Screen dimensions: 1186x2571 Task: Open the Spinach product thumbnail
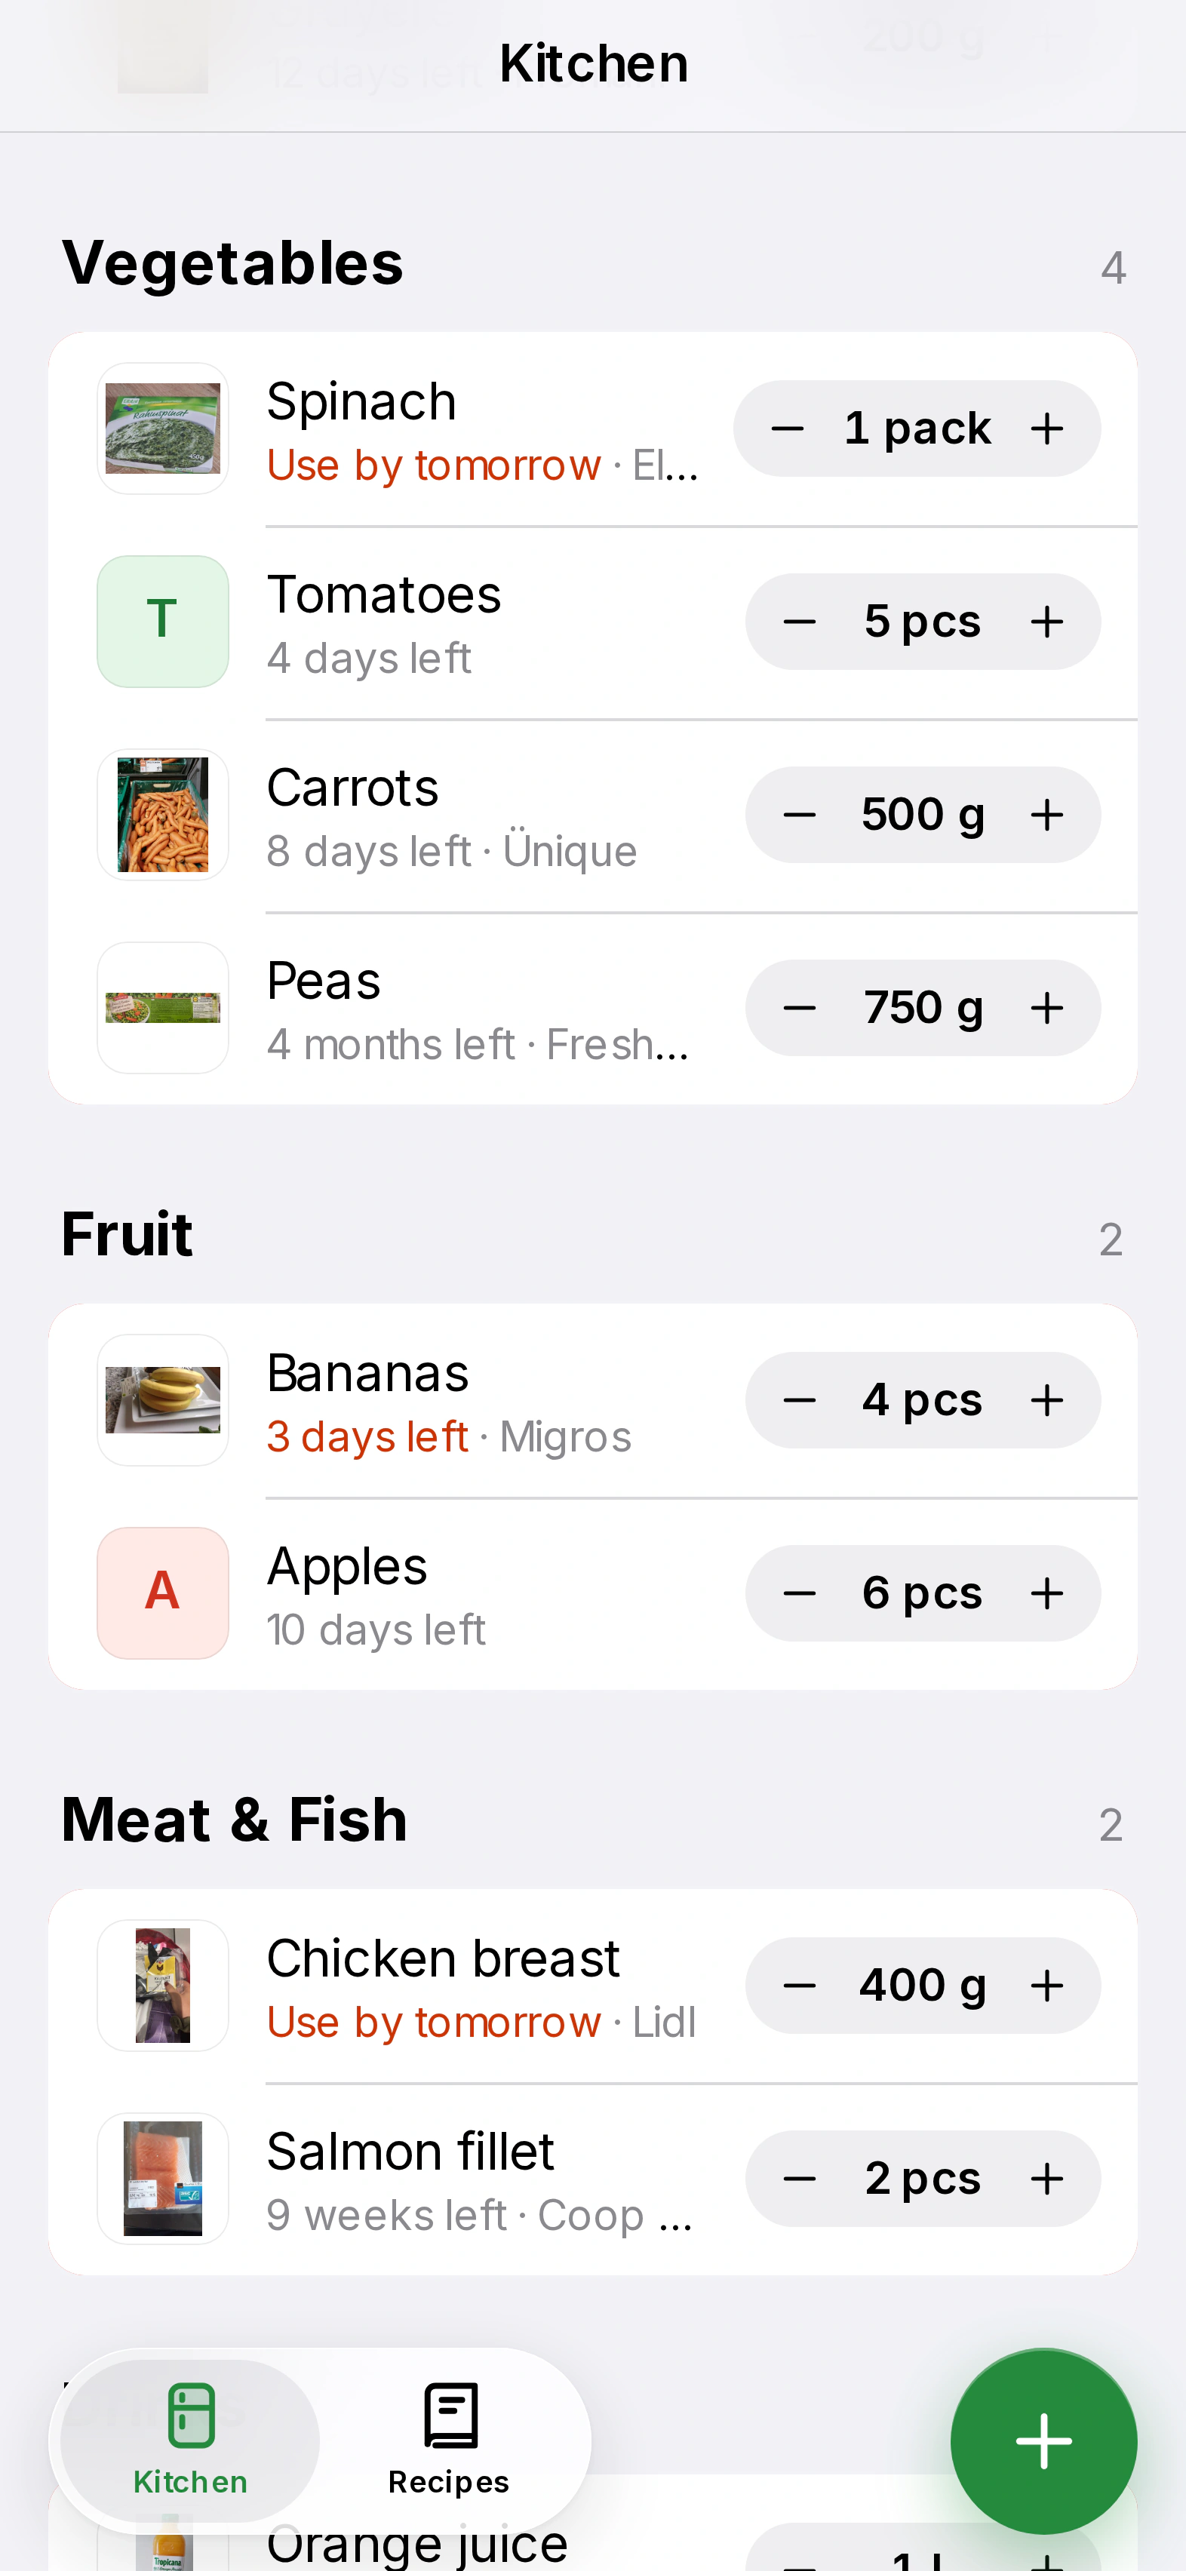[163, 428]
